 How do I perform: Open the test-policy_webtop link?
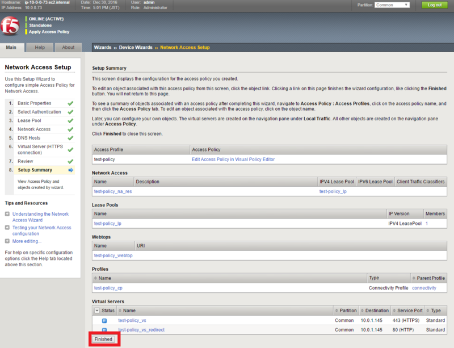[x=113, y=255]
